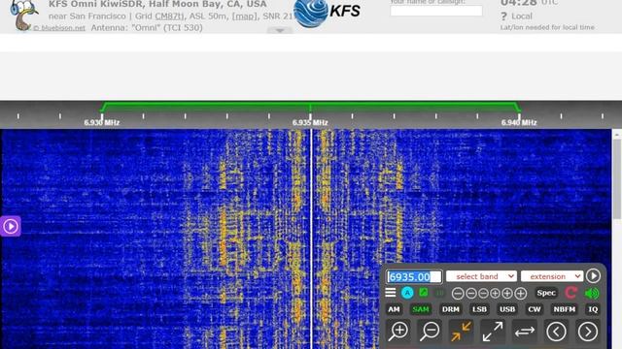Image resolution: width=622 pixels, height=349 pixels.
Task: Select USB mode button
Action: 507,309
